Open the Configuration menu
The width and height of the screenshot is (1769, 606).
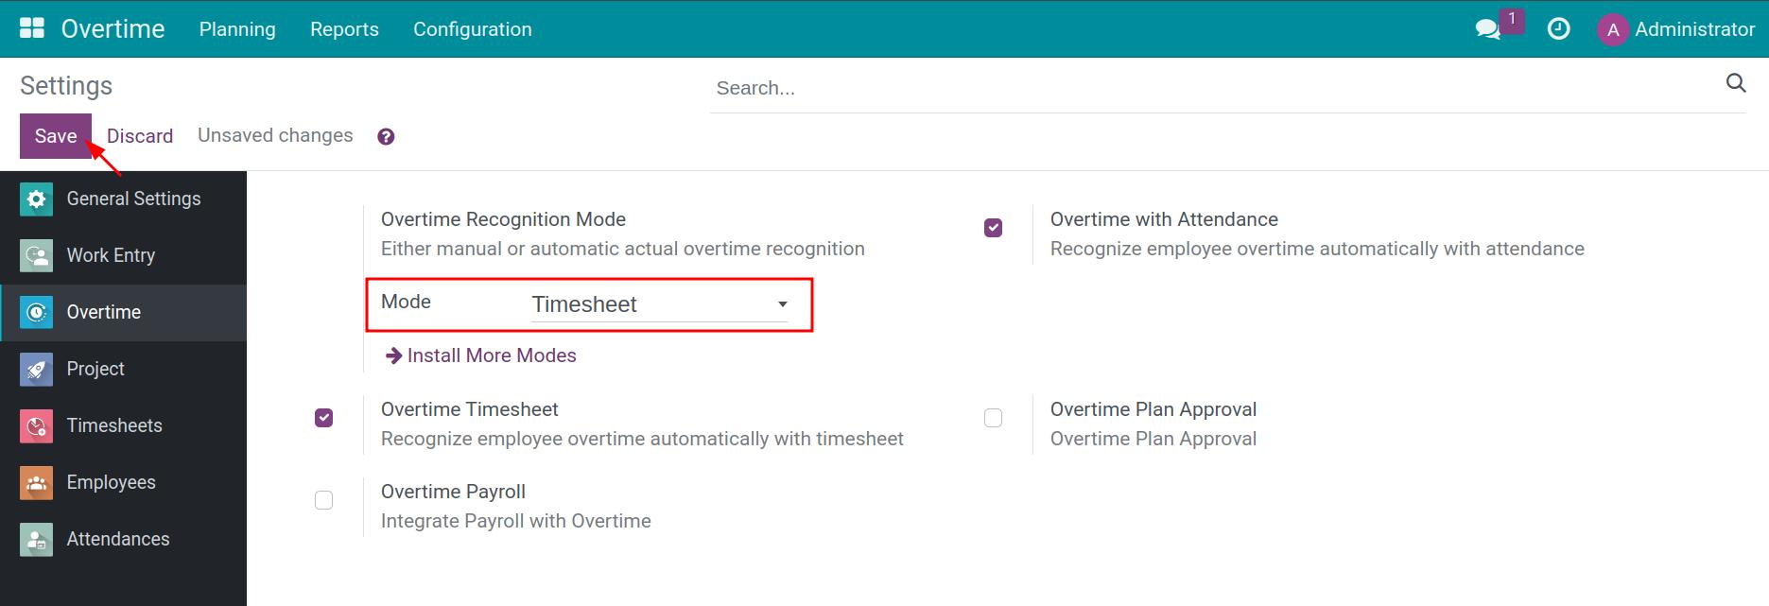[x=472, y=29]
